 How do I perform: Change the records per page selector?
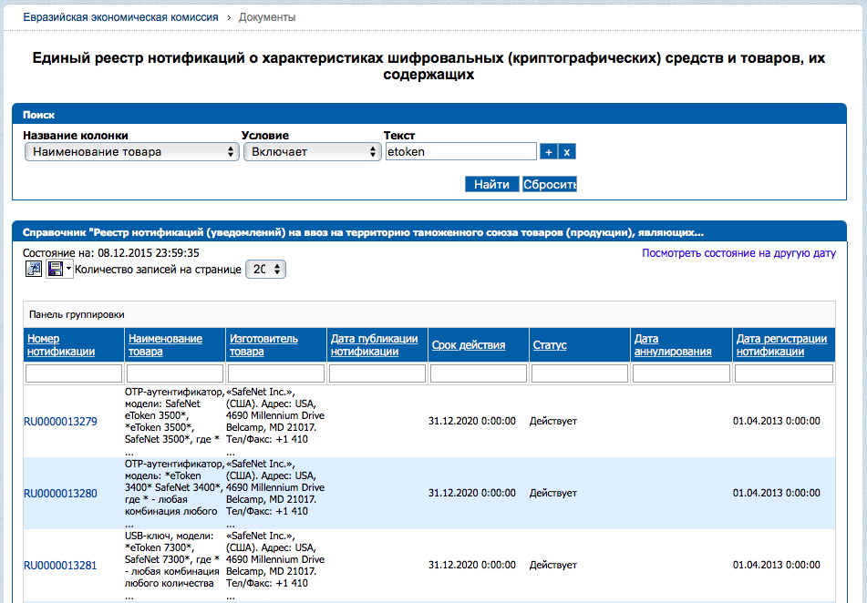tap(266, 270)
